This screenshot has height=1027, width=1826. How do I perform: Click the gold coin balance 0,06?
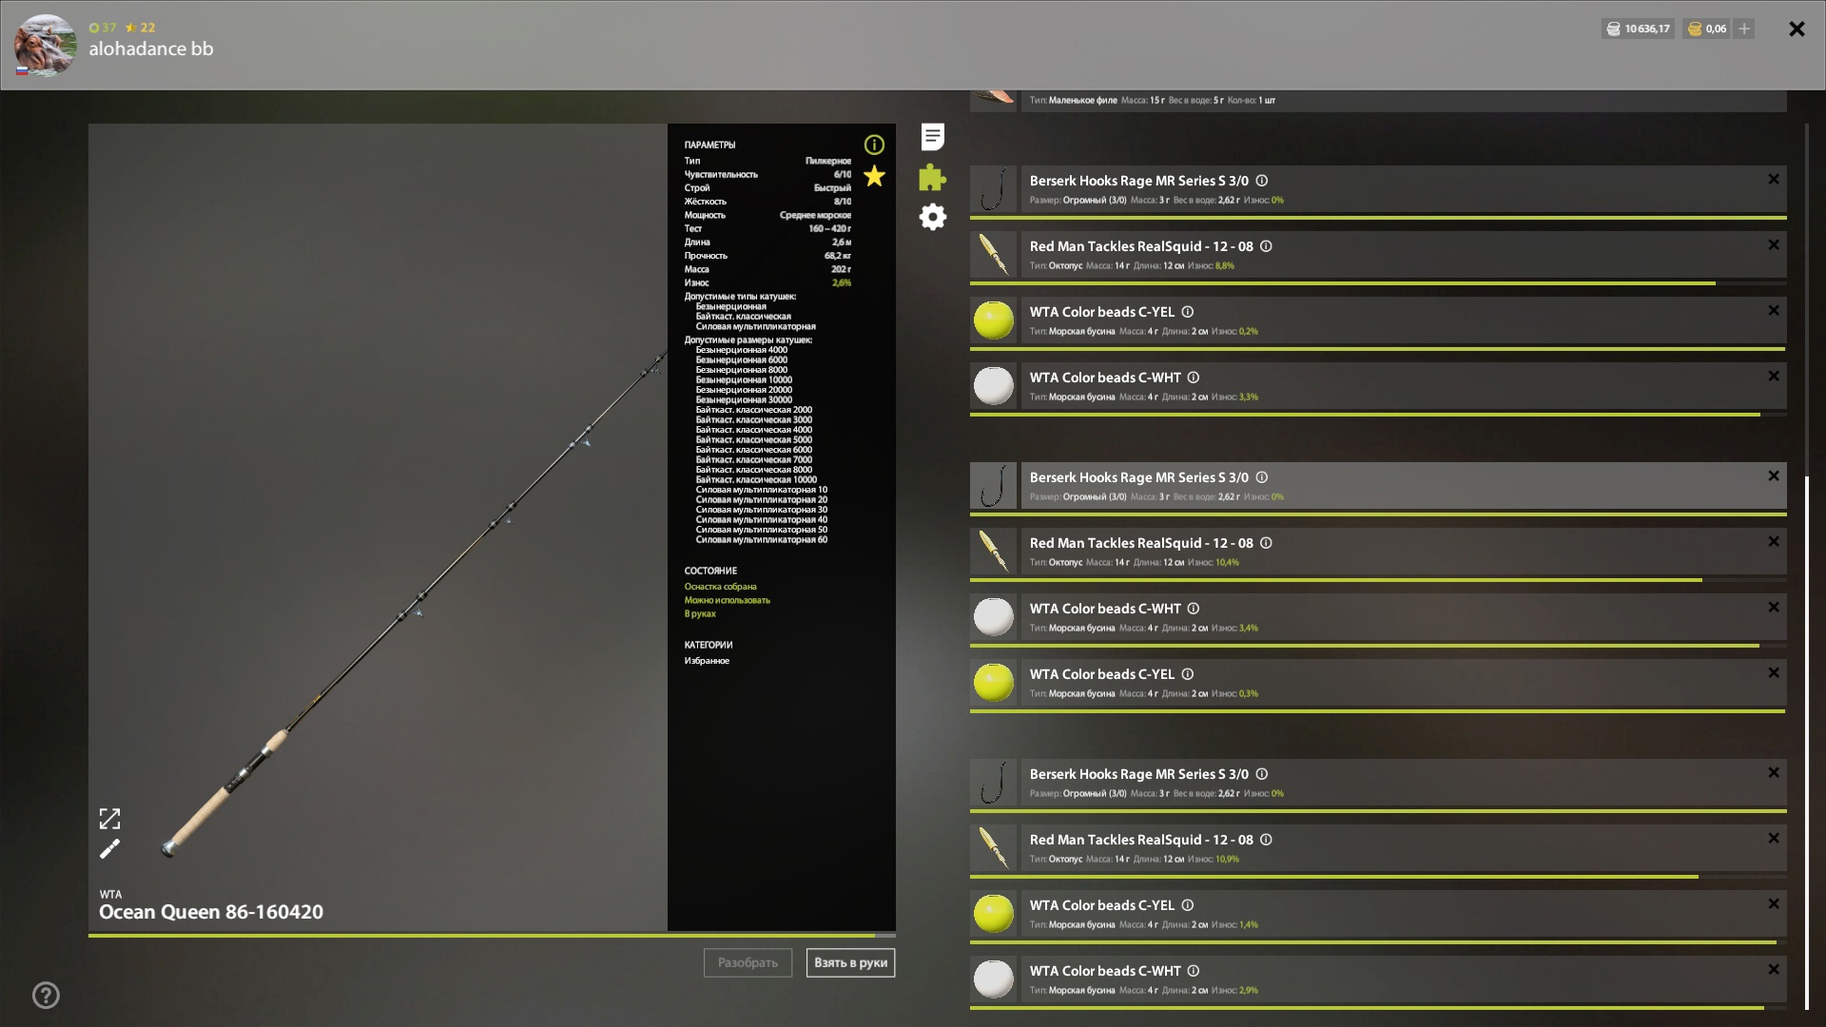(x=1706, y=29)
